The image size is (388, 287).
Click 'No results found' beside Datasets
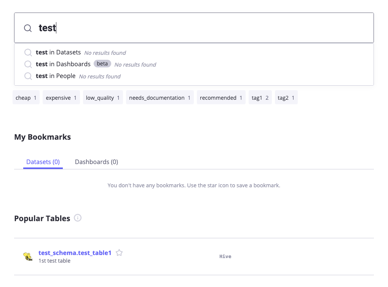105,53
